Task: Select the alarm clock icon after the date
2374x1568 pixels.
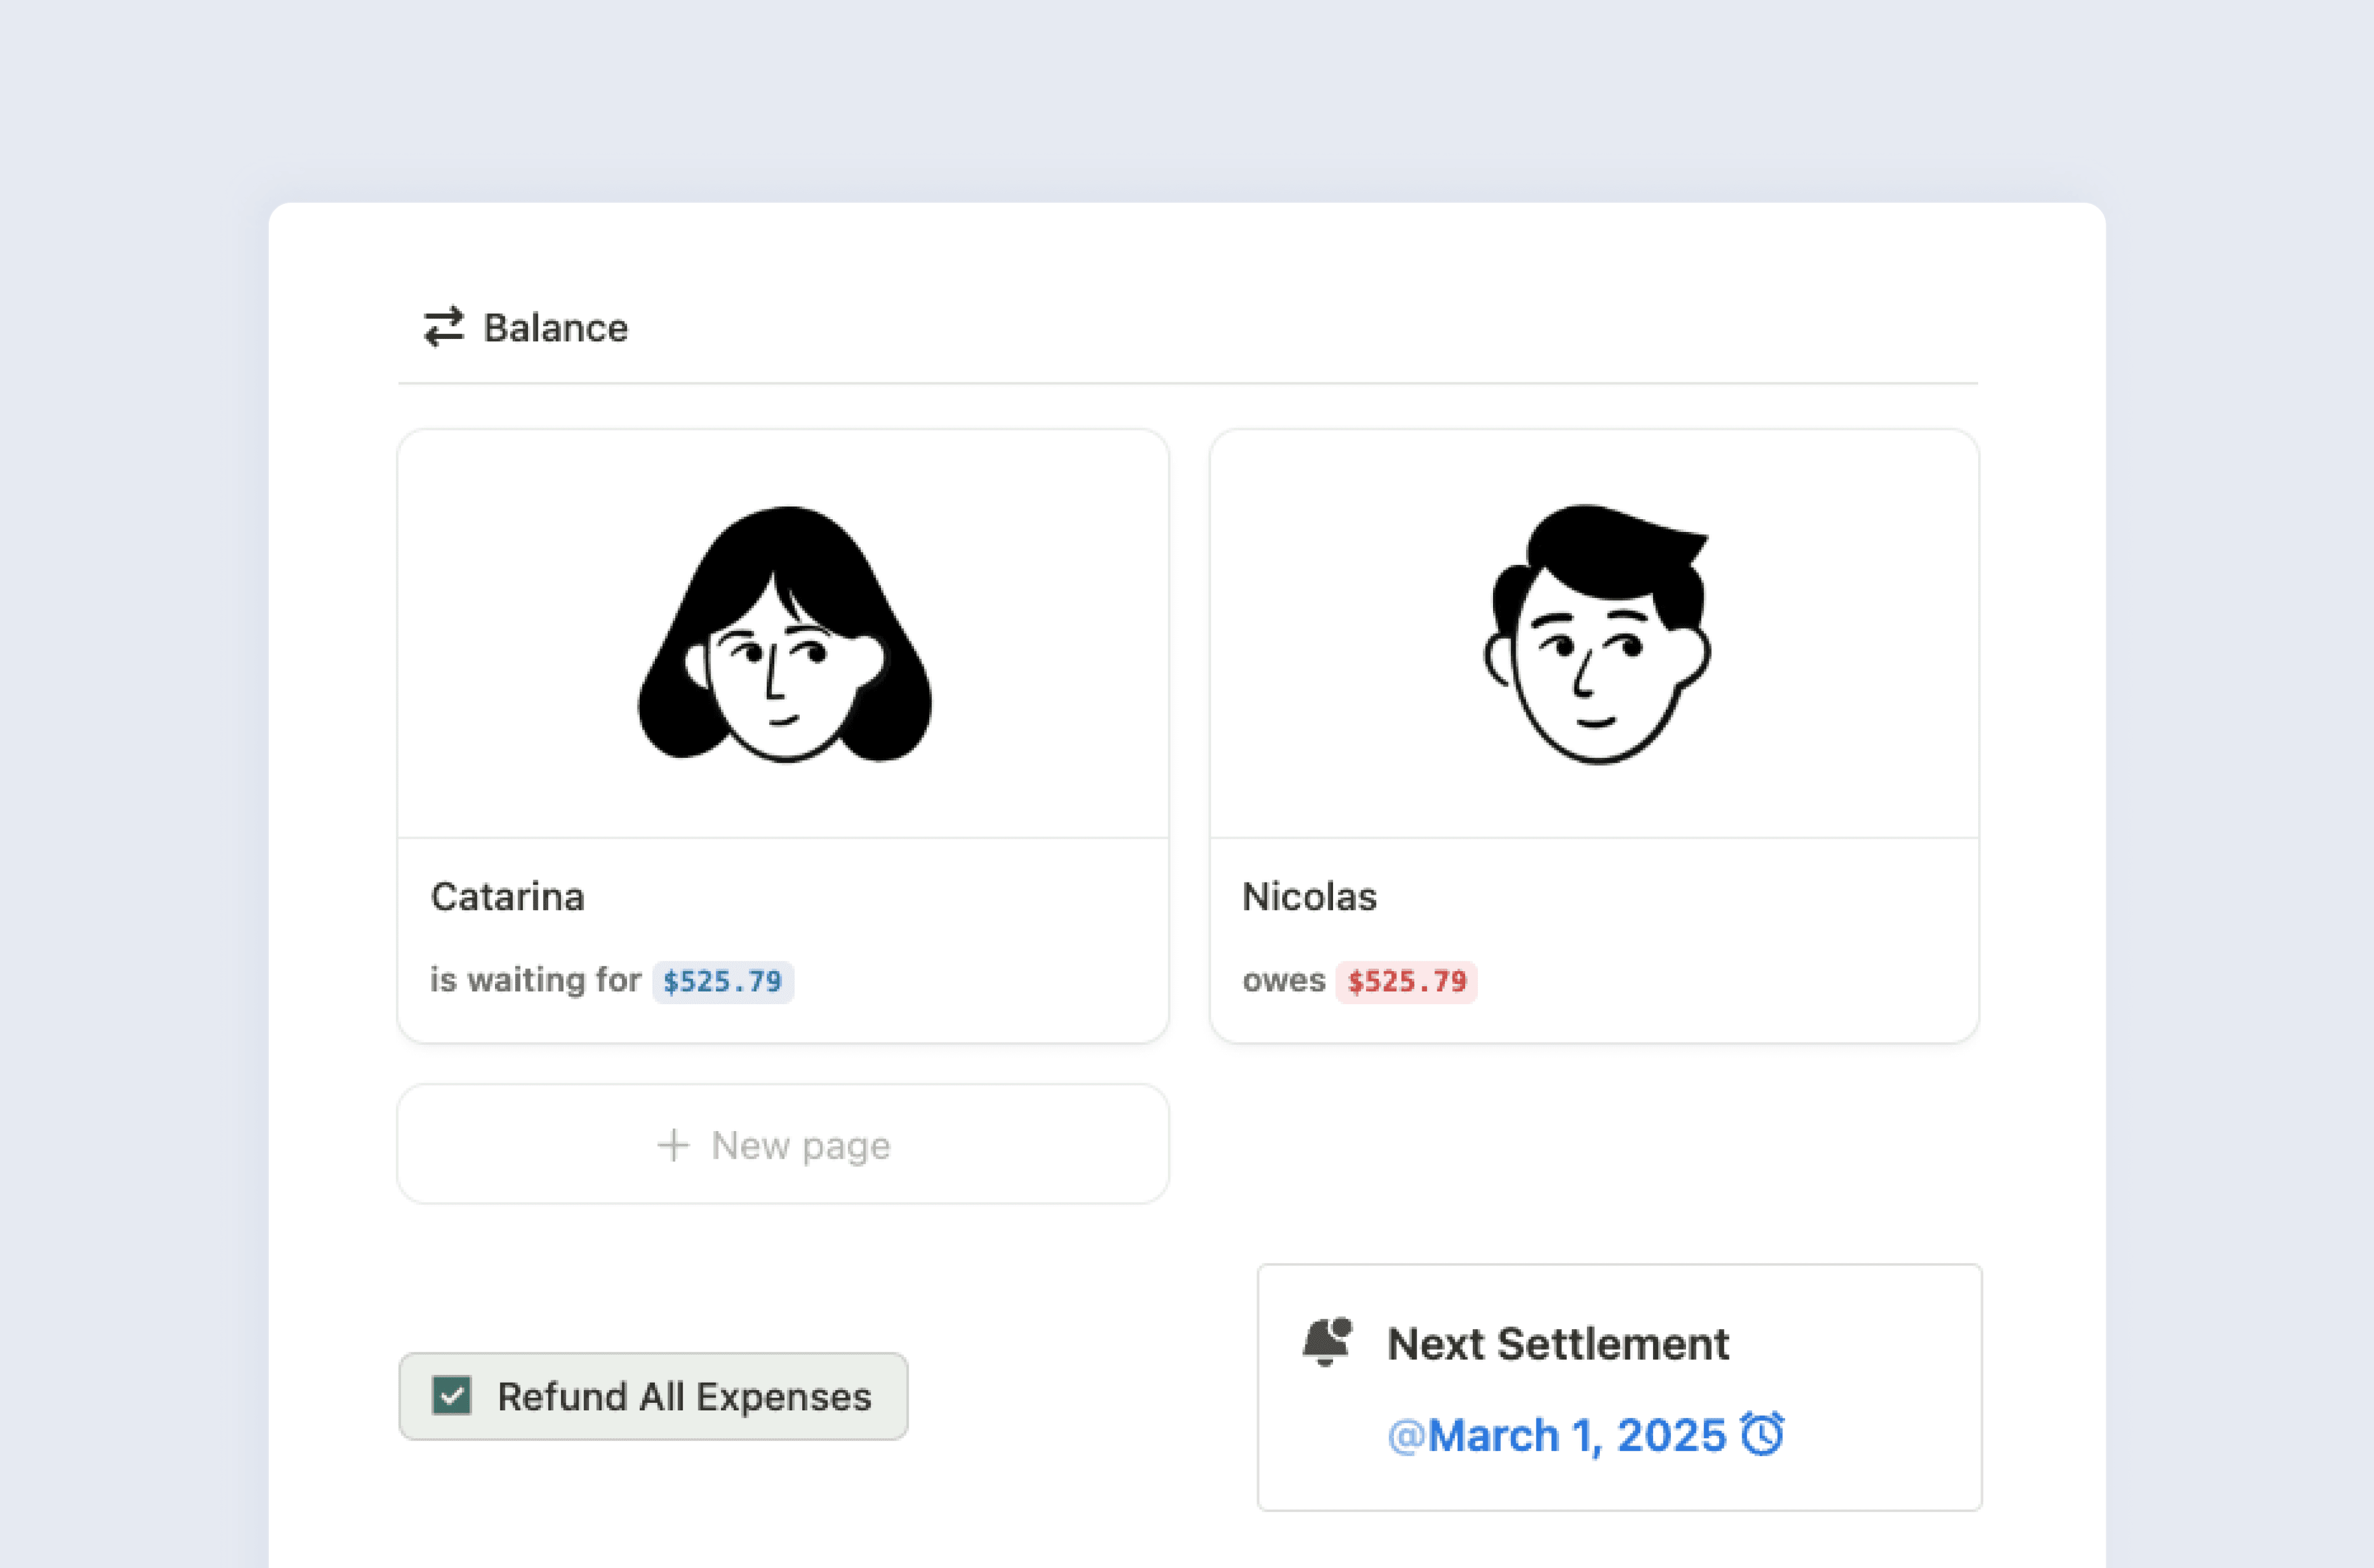Action: pyautogui.click(x=1765, y=1435)
